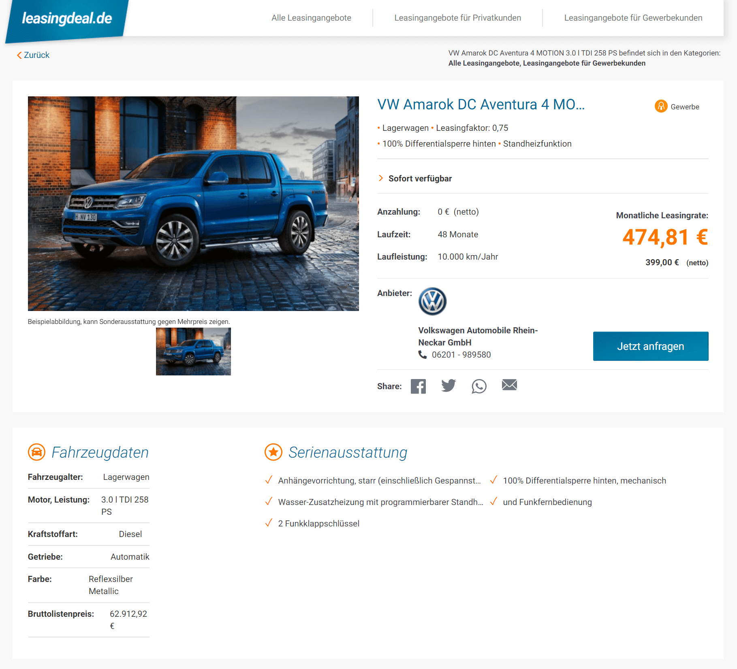Open the large blue Amarok photo
The width and height of the screenshot is (737, 669).
coord(193,204)
